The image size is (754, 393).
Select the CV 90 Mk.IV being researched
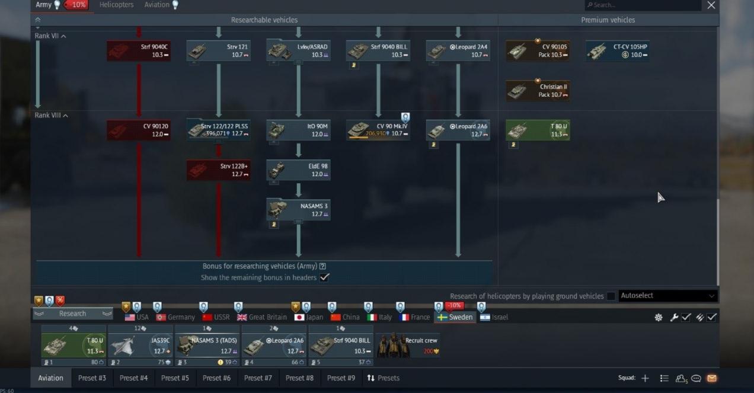pos(378,130)
